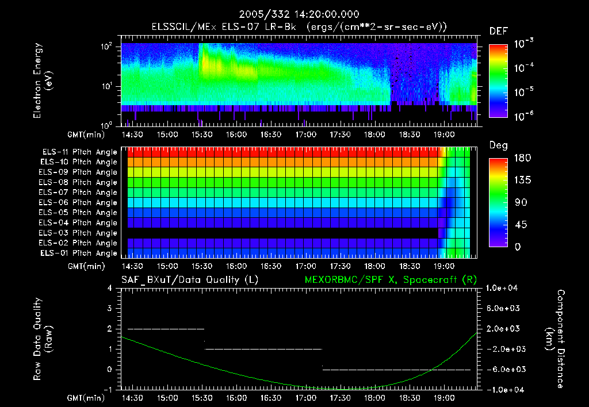Click 15:30 tick under the spectrogram panel
Image resolution: width=589 pixels, height=407 pixels.
[x=202, y=135]
